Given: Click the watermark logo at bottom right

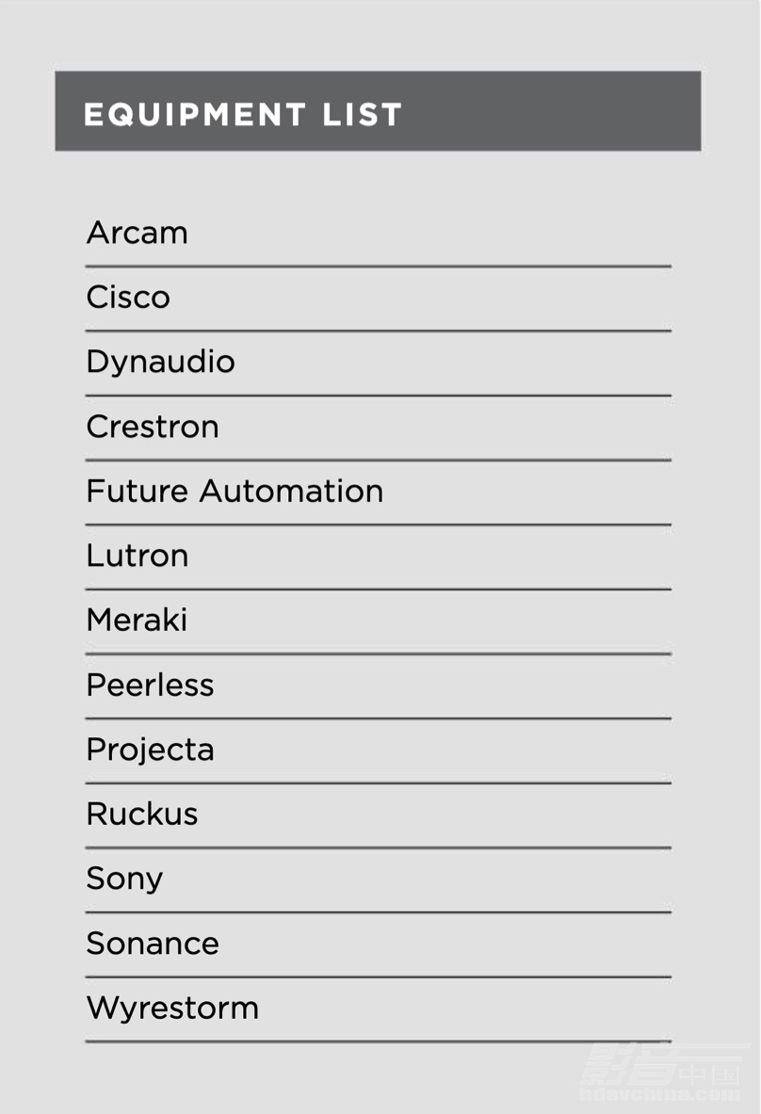Looking at the screenshot, I should coord(661,1072).
